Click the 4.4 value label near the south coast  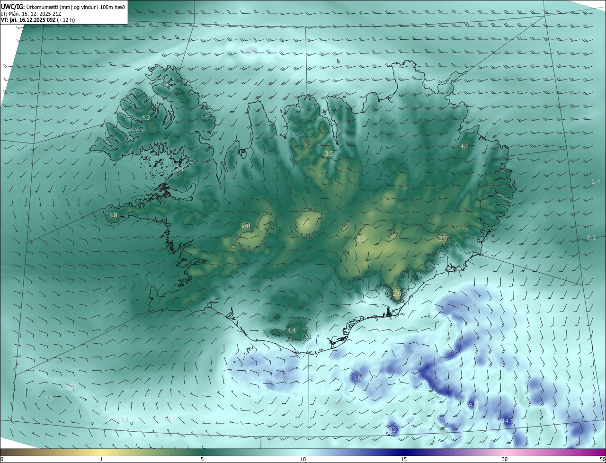(292, 330)
